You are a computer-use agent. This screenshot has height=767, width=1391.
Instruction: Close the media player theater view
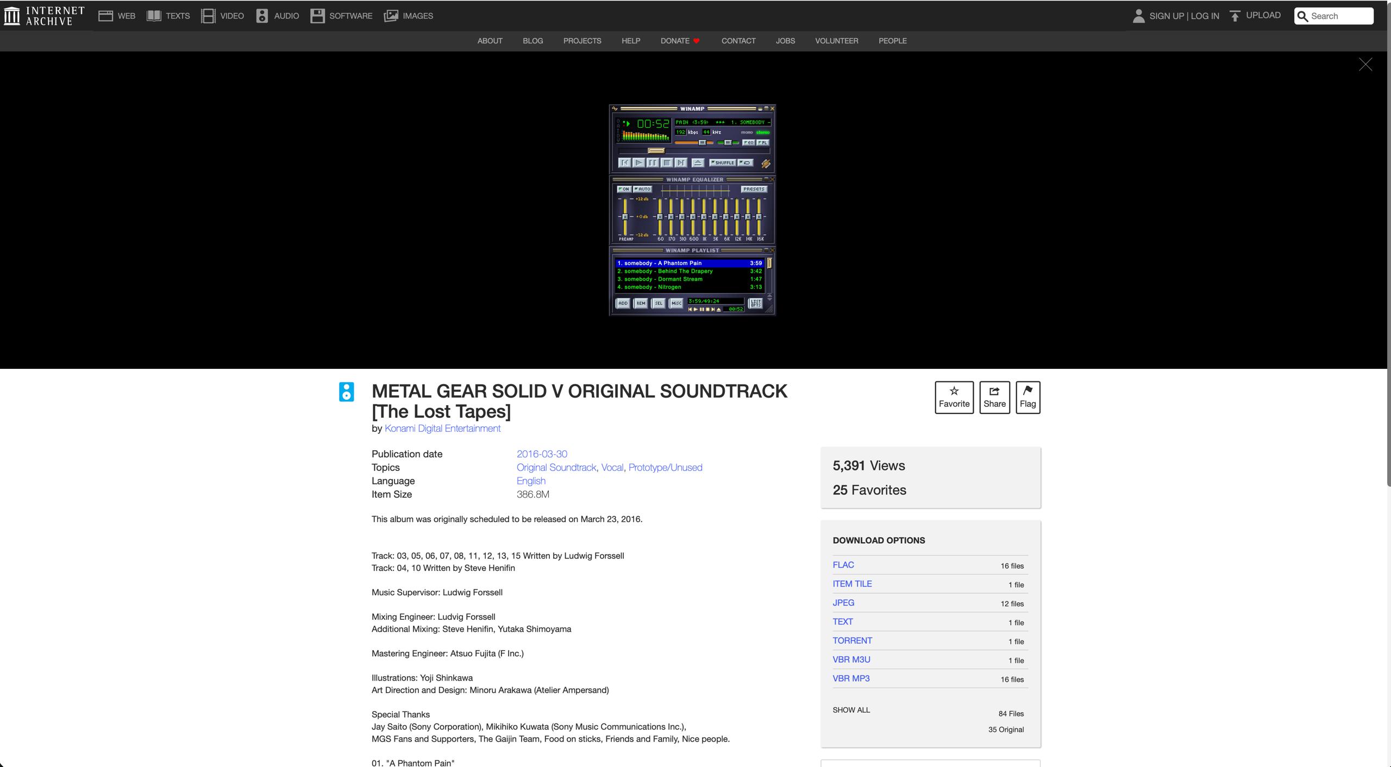click(x=1365, y=65)
